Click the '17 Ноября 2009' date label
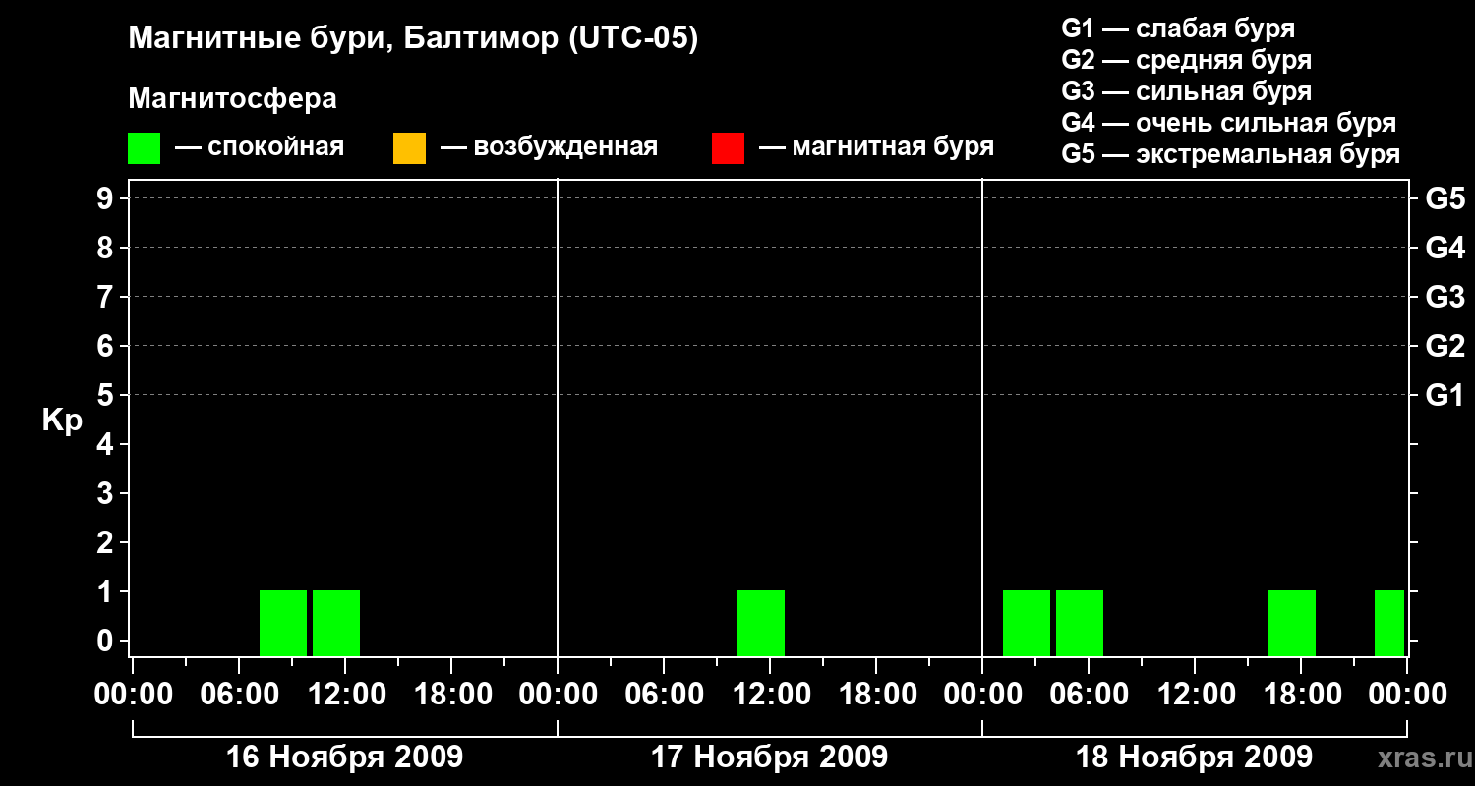This screenshot has width=1475, height=786. click(x=769, y=757)
